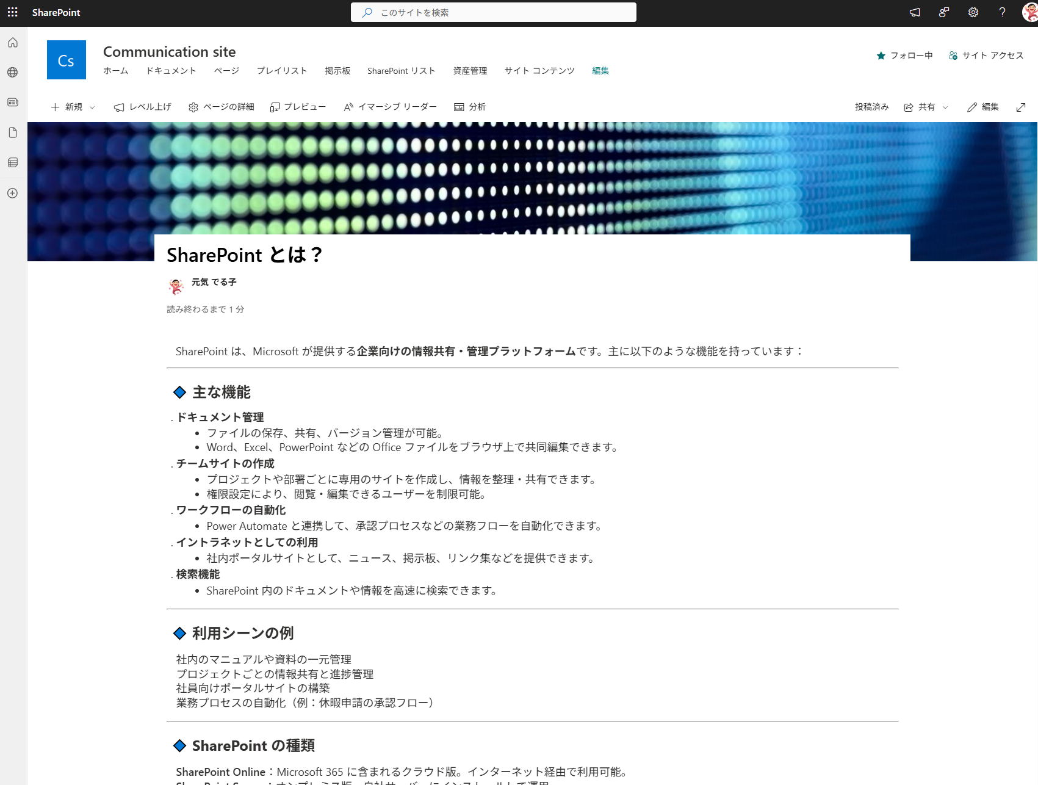Select サイト コンテンツ navigation item
This screenshot has width=1038, height=785.
[539, 71]
